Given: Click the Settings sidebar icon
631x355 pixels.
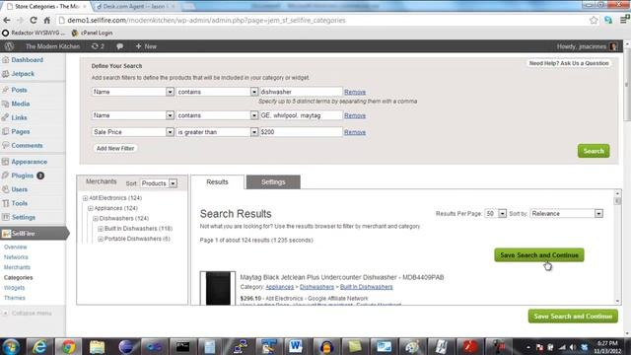Looking at the screenshot, I should click(5, 217).
